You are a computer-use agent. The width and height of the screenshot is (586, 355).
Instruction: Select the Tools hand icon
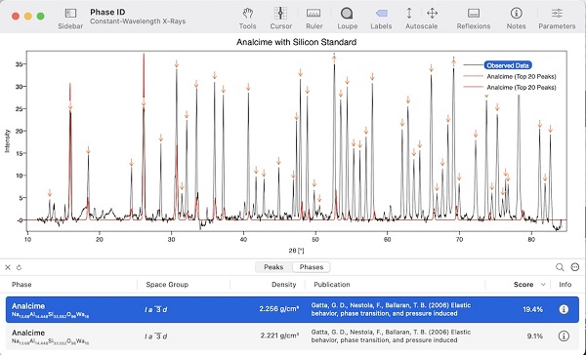[x=247, y=14]
